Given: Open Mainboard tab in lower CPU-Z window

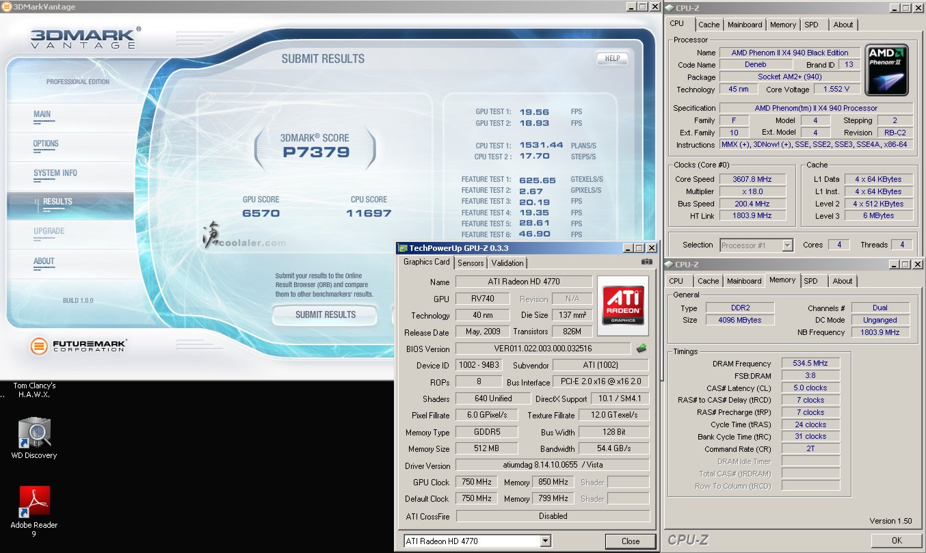Looking at the screenshot, I should coord(744,281).
